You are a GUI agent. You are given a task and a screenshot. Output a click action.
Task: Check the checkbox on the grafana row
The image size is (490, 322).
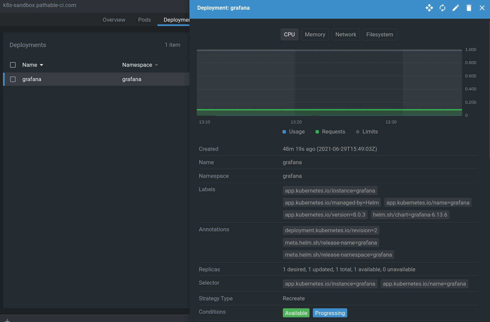[x=13, y=79]
